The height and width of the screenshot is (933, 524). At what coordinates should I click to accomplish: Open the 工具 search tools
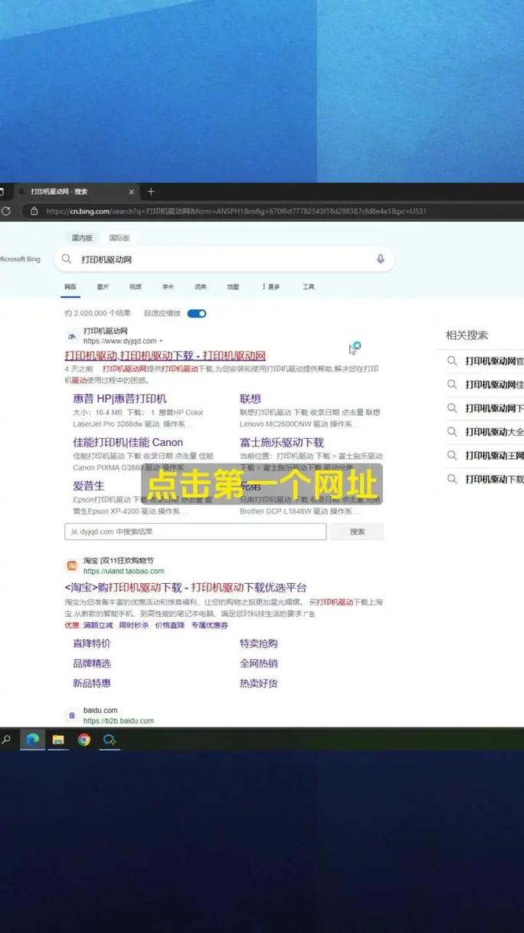[308, 287]
